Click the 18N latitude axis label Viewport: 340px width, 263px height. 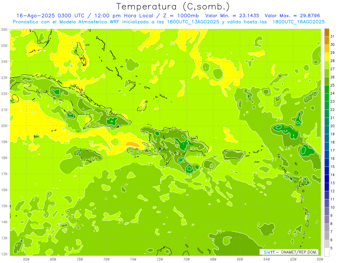[4, 158]
